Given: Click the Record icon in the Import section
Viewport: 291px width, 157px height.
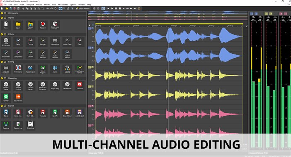Looking at the screenshot, I should pos(43,25).
